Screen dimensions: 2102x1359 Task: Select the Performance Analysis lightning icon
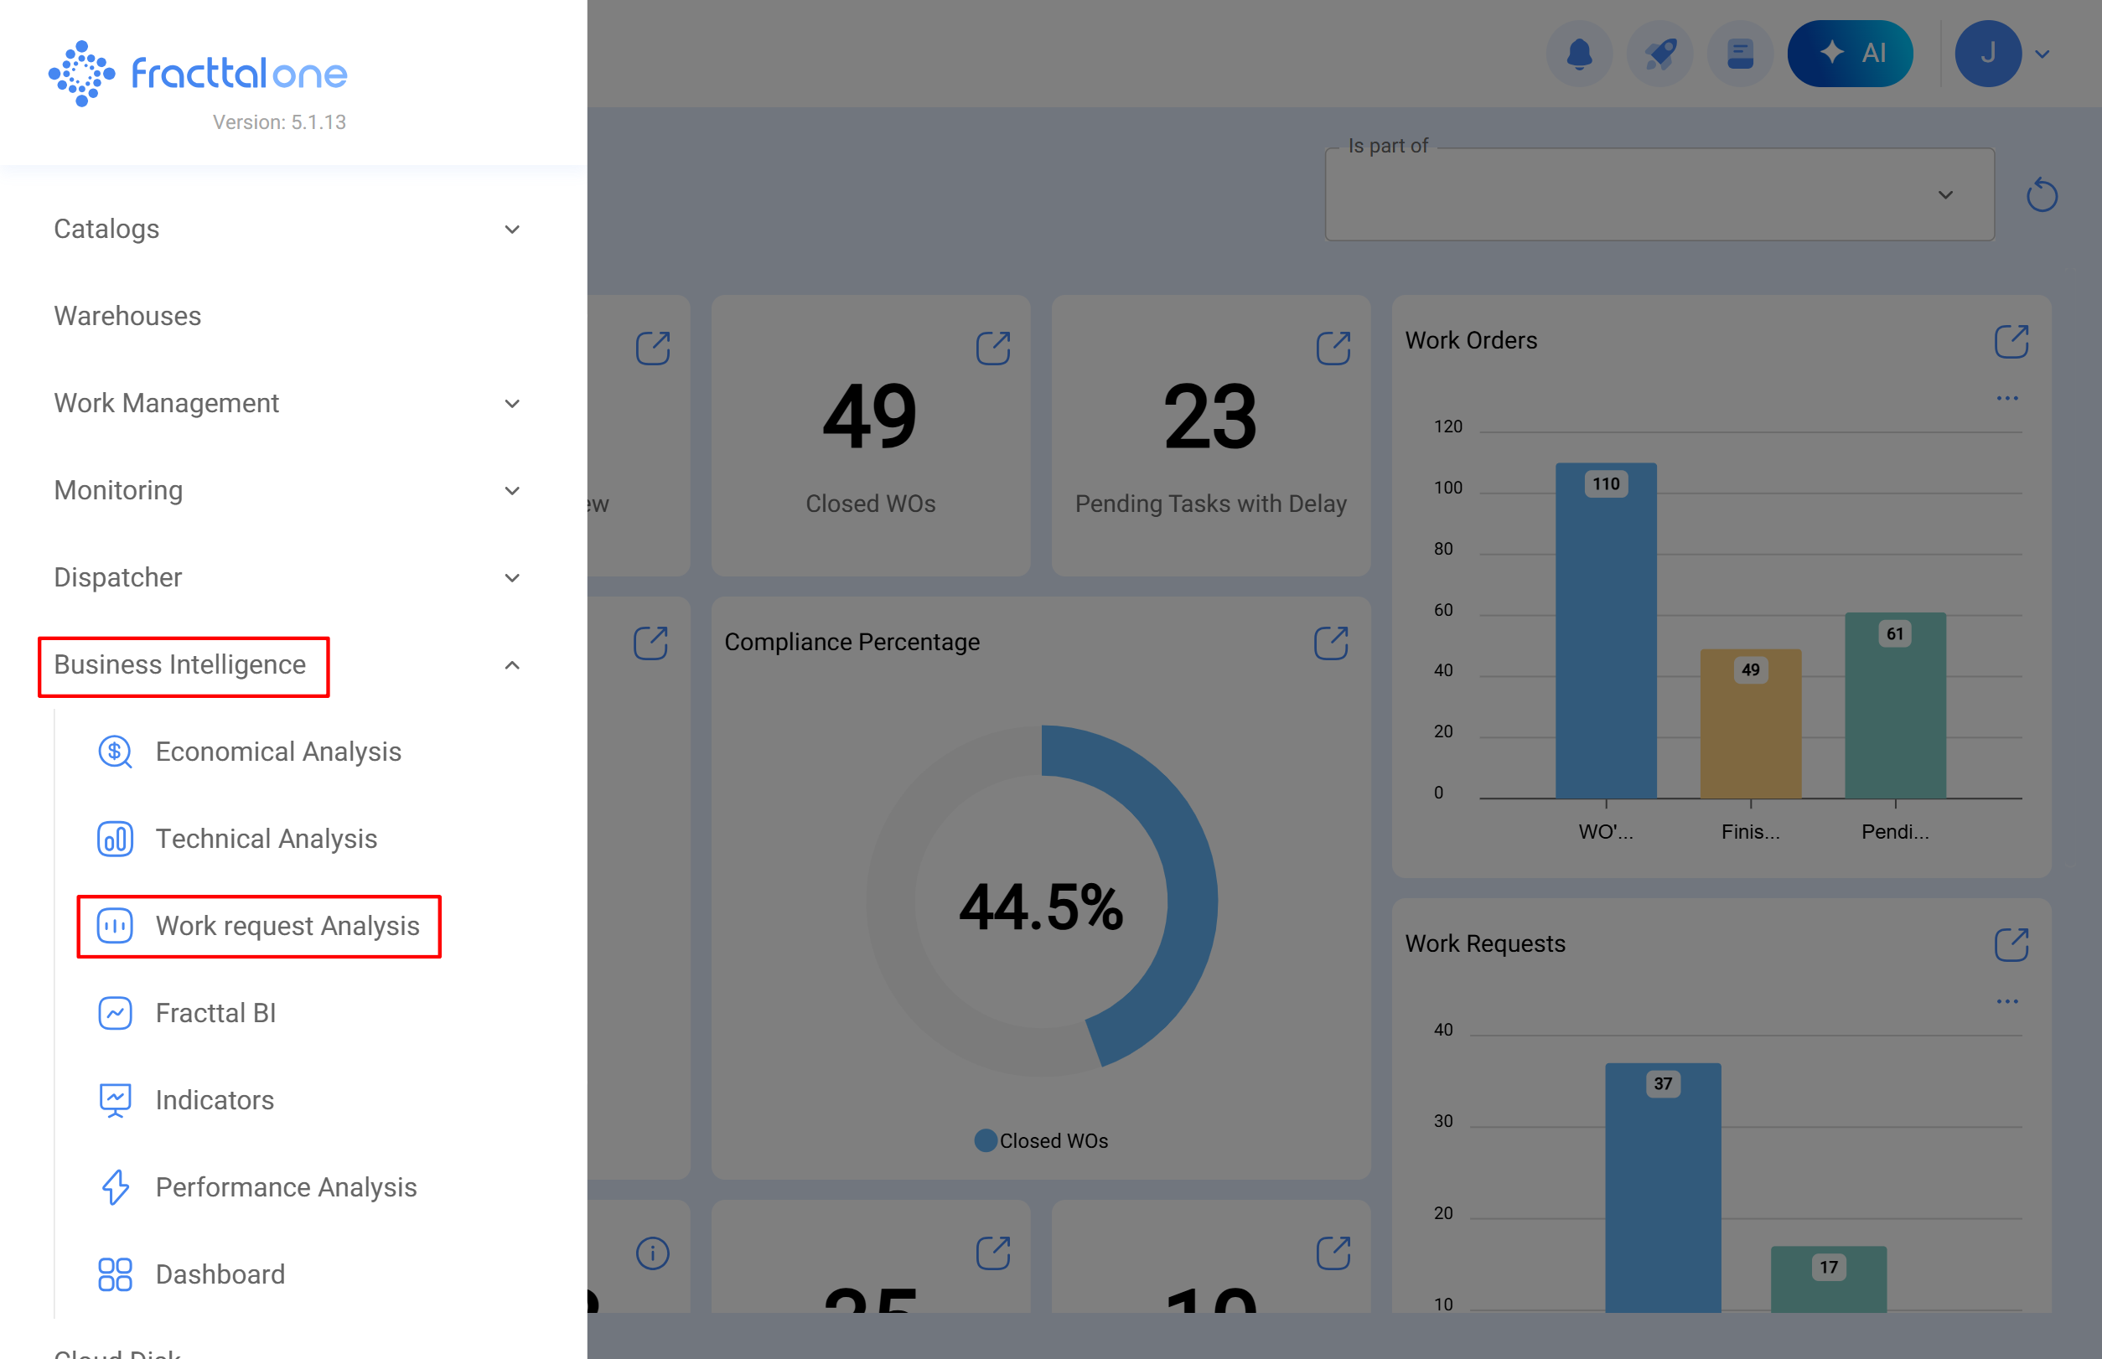(114, 1187)
